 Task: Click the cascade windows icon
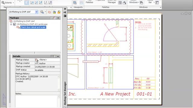141,3
